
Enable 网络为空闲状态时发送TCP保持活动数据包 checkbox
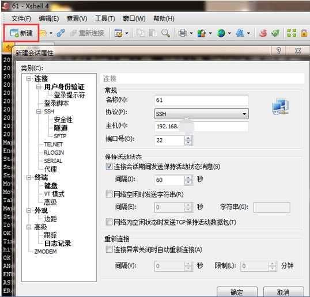tap(109, 222)
